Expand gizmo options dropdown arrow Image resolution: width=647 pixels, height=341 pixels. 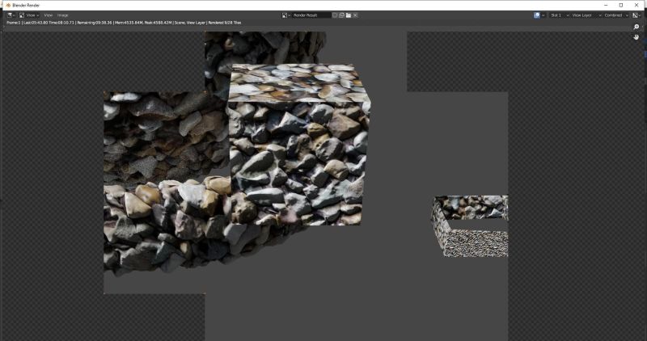[x=543, y=15]
